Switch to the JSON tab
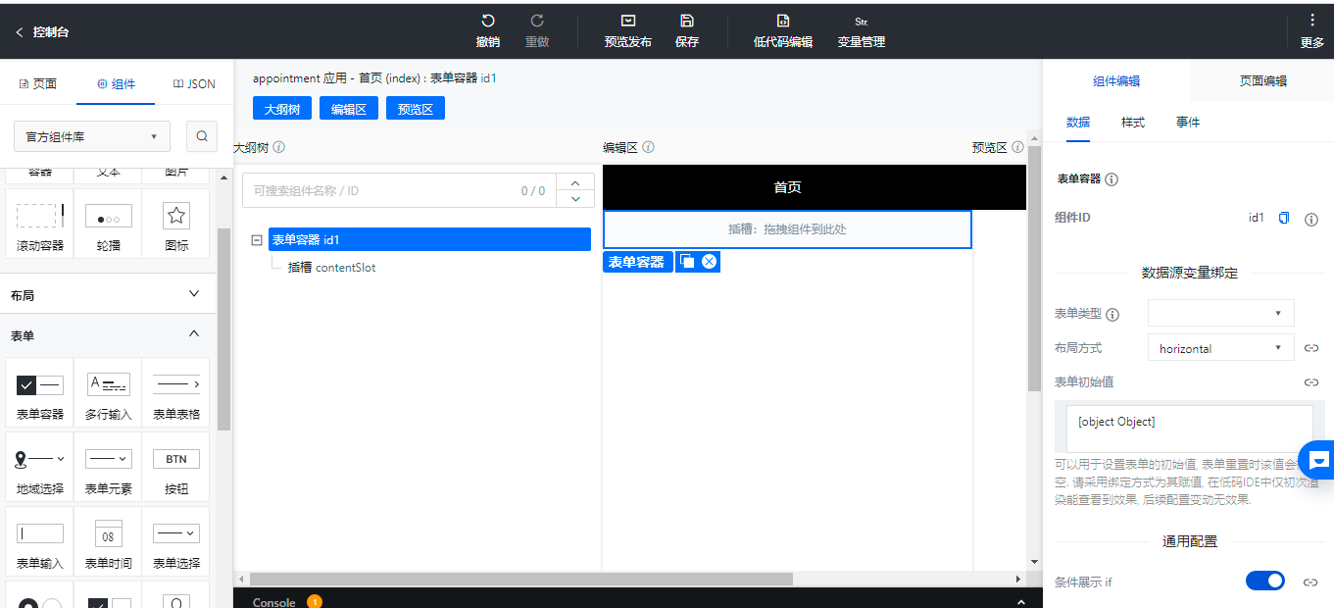The height and width of the screenshot is (608, 1334). (x=194, y=83)
